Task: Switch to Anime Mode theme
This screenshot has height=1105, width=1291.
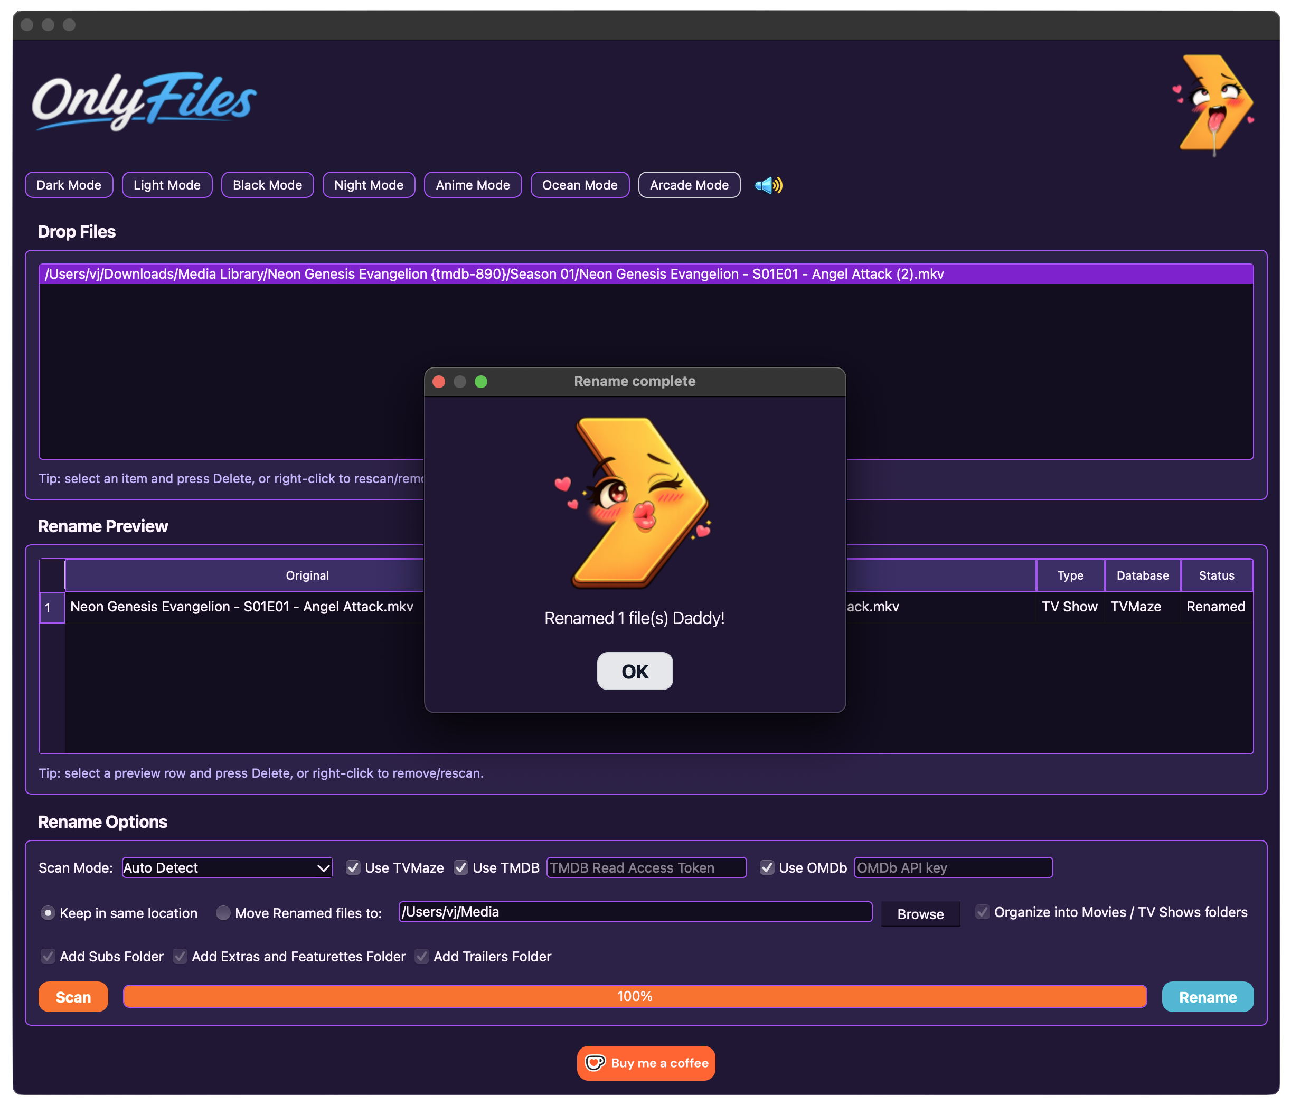Action: tap(473, 185)
